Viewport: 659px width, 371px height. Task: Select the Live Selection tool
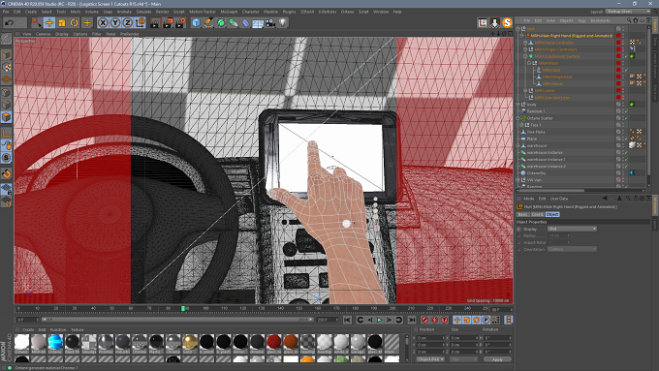37,22
